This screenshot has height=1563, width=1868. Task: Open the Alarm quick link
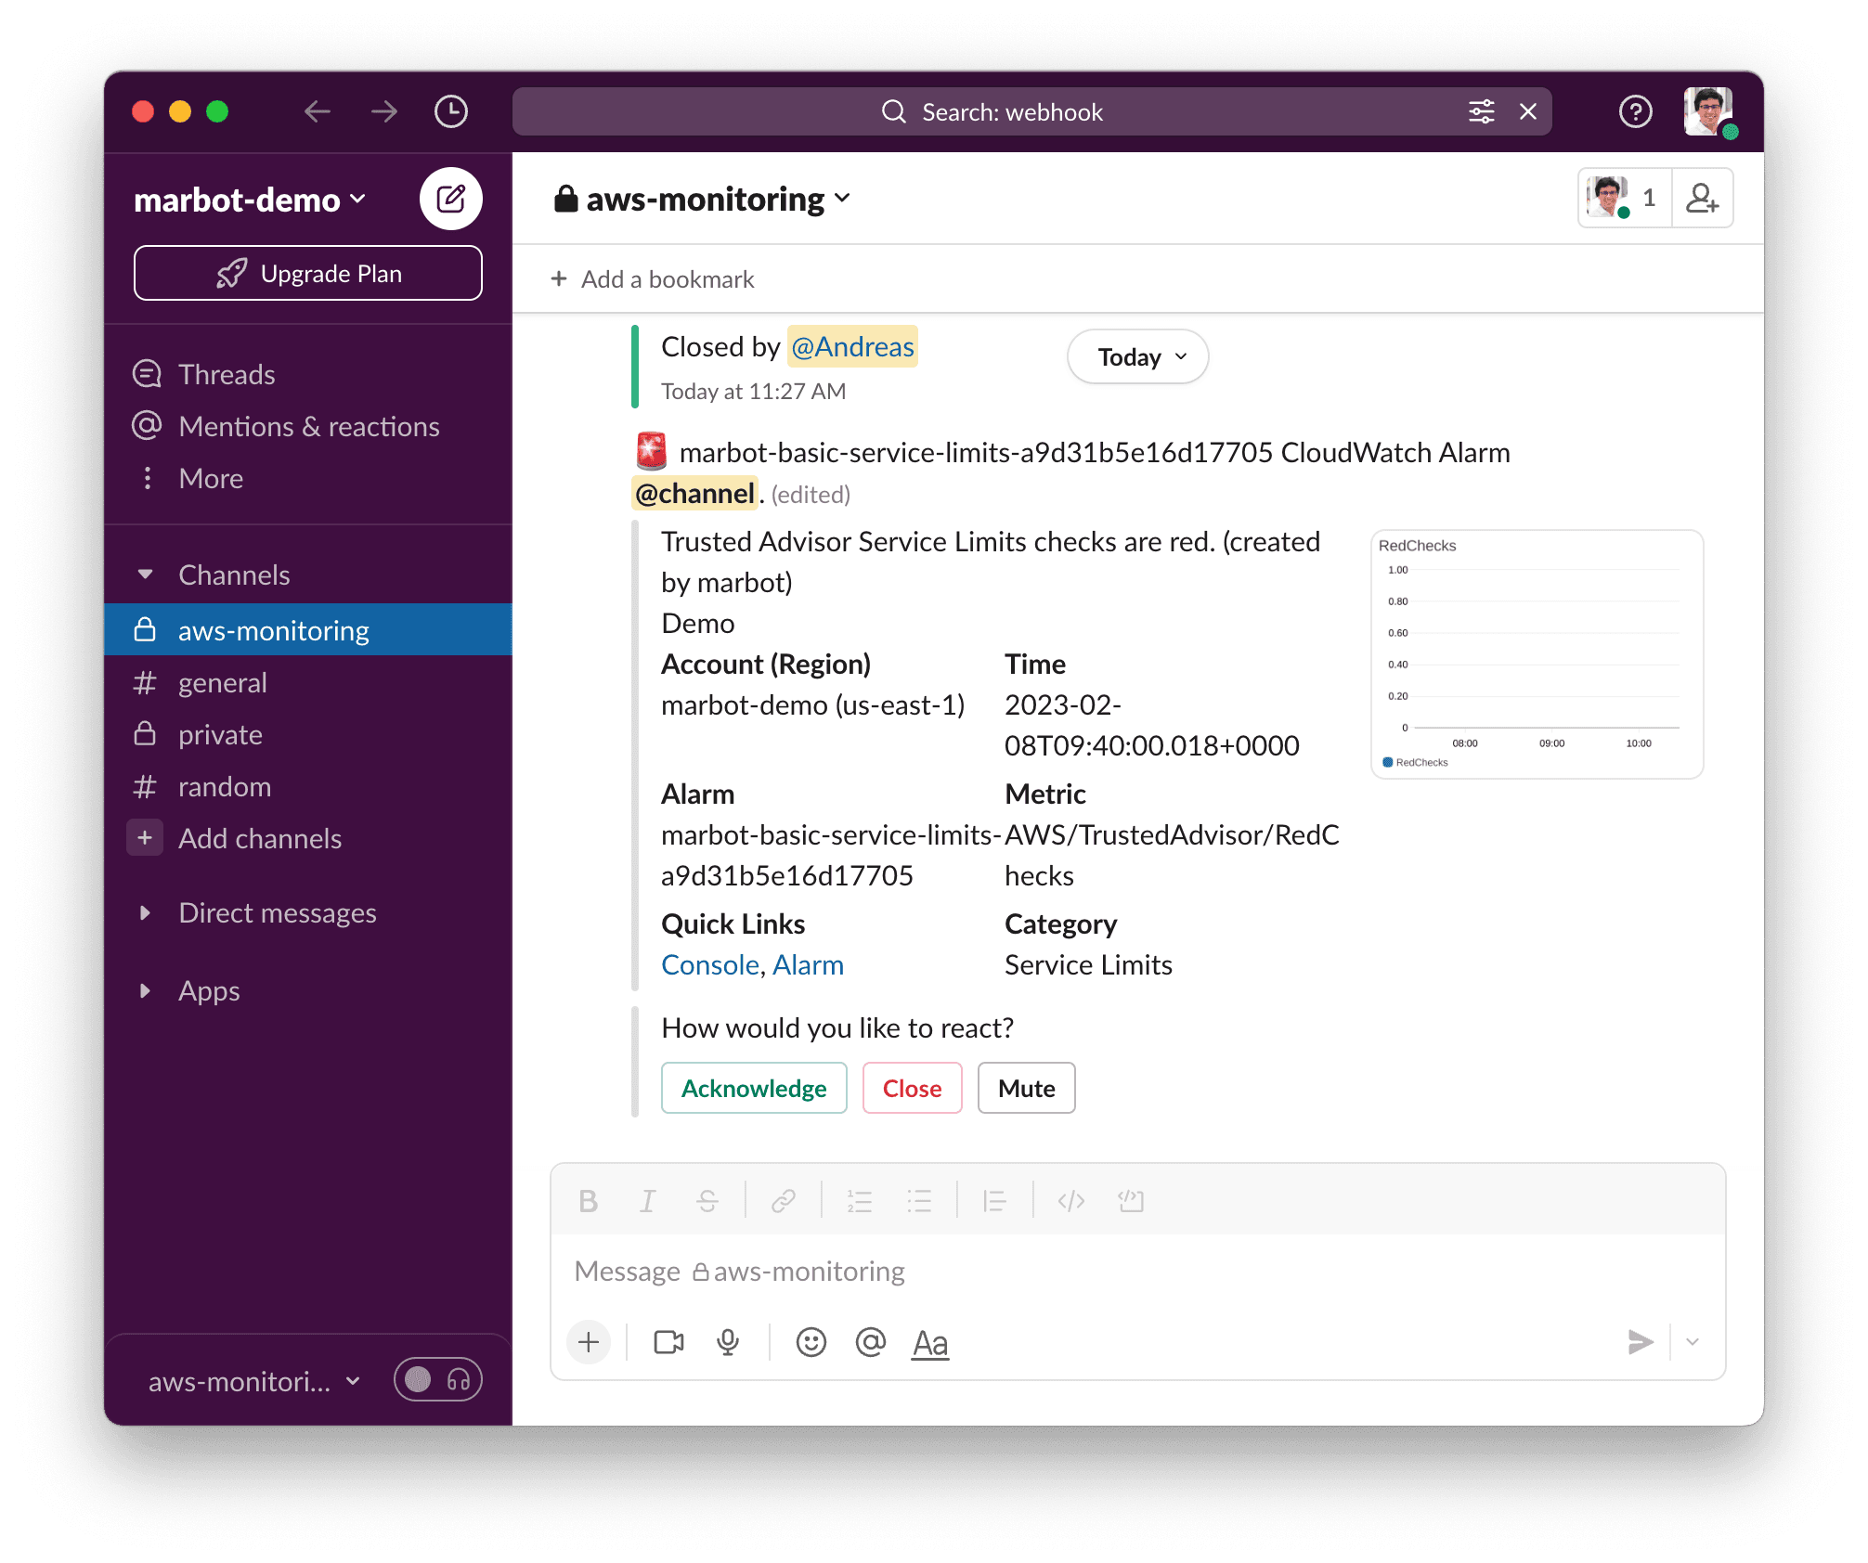tap(808, 964)
